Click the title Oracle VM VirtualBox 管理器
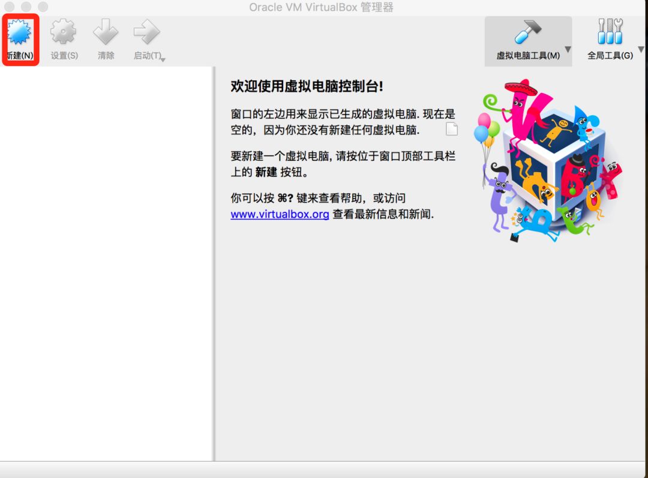 [321, 7]
